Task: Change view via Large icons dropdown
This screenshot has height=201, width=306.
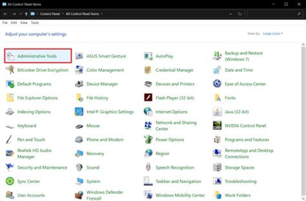Action: pyautogui.click(x=272, y=34)
